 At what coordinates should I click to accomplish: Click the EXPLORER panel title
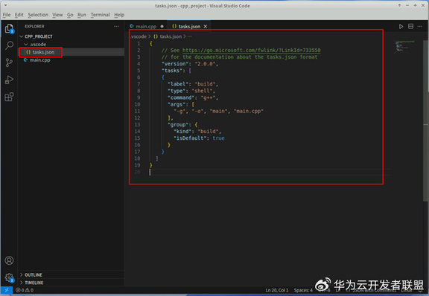pyautogui.click(x=34, y=27)
